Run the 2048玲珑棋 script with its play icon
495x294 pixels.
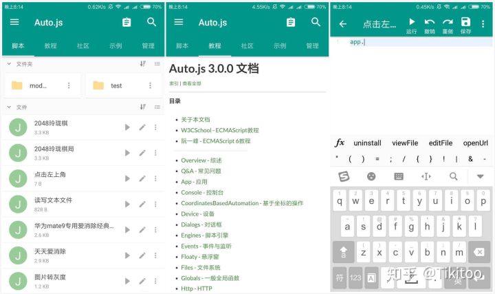[x=127, y=127]
